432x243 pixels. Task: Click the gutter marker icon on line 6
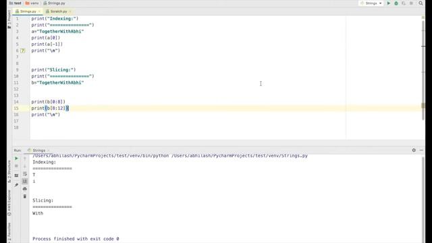pos(23,51)
